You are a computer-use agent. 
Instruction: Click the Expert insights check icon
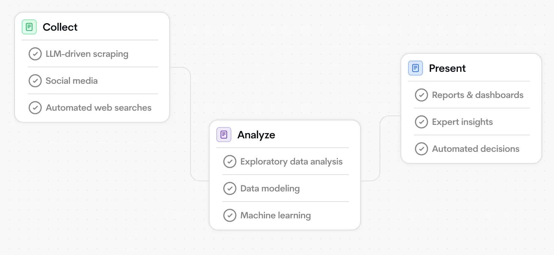(421, 122)
